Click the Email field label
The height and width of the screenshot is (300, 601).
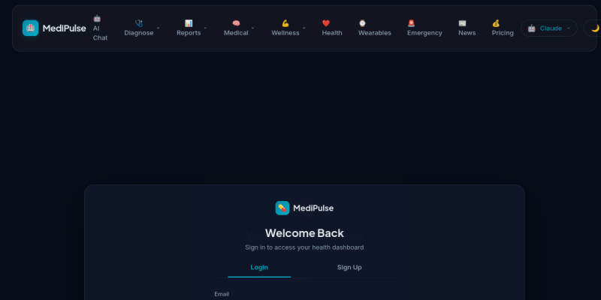[222, 294]
